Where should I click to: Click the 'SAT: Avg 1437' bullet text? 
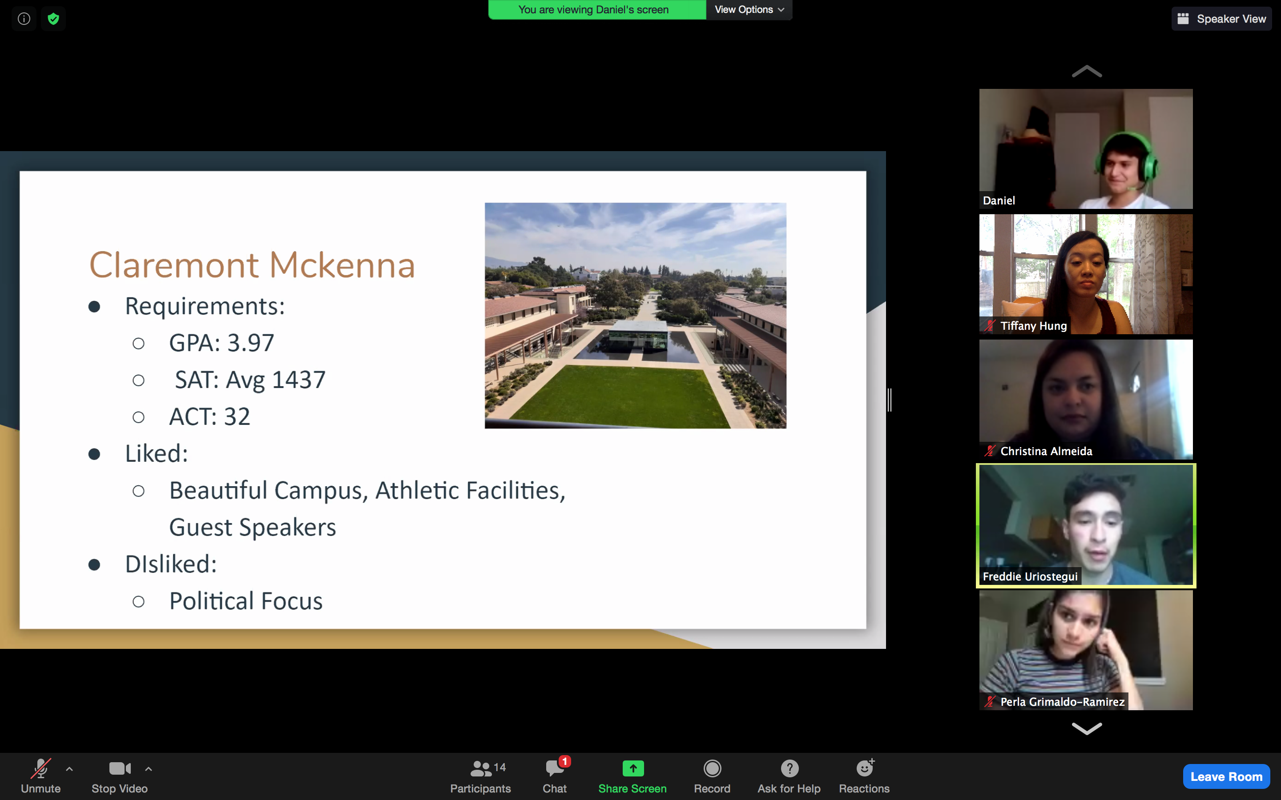[x=250, y=380]
